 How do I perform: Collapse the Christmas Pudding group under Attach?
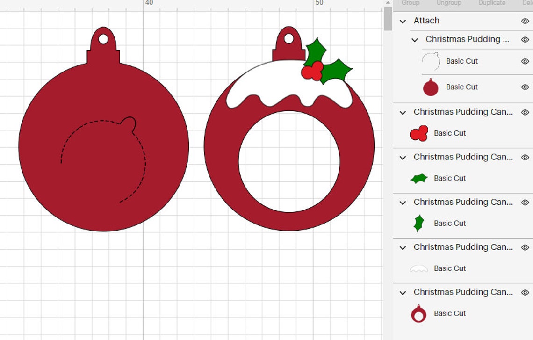point(414,40)
